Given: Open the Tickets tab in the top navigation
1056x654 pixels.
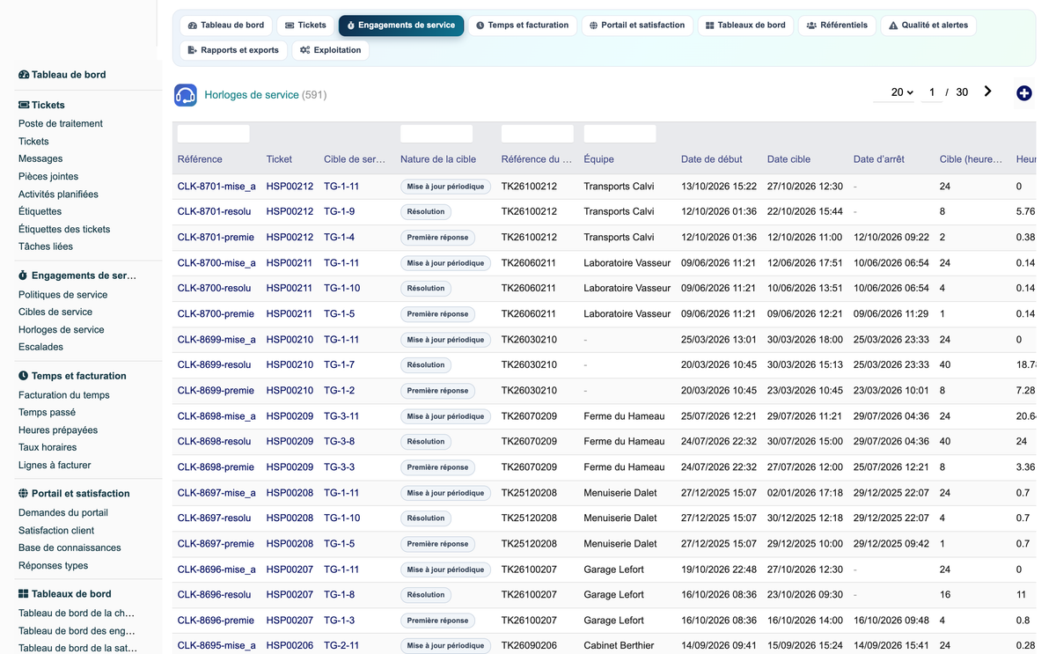Looking at the screenshot, I should point(305,26).
